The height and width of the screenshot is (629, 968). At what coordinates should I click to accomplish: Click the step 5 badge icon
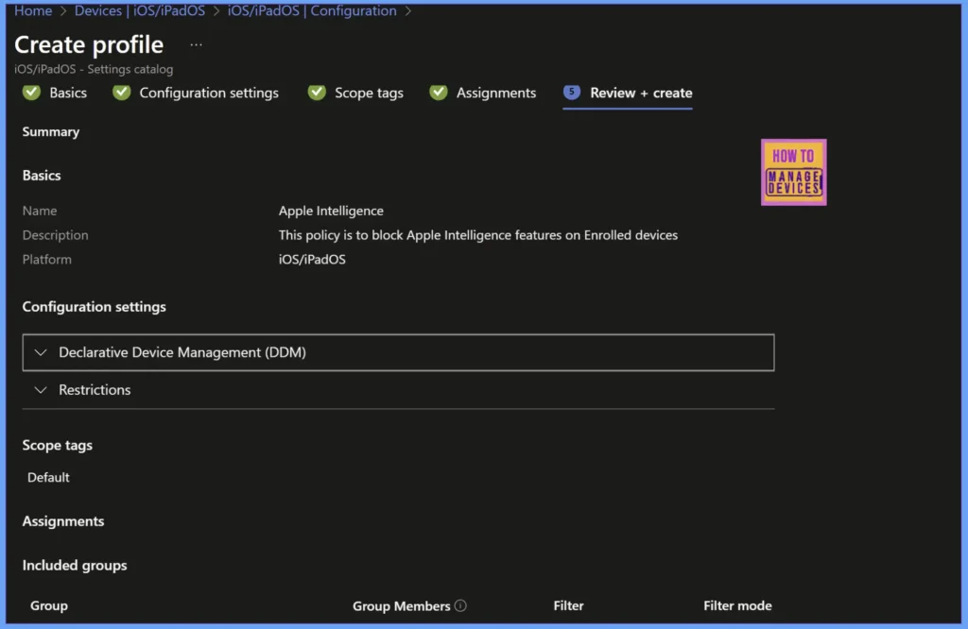(572, 93)
